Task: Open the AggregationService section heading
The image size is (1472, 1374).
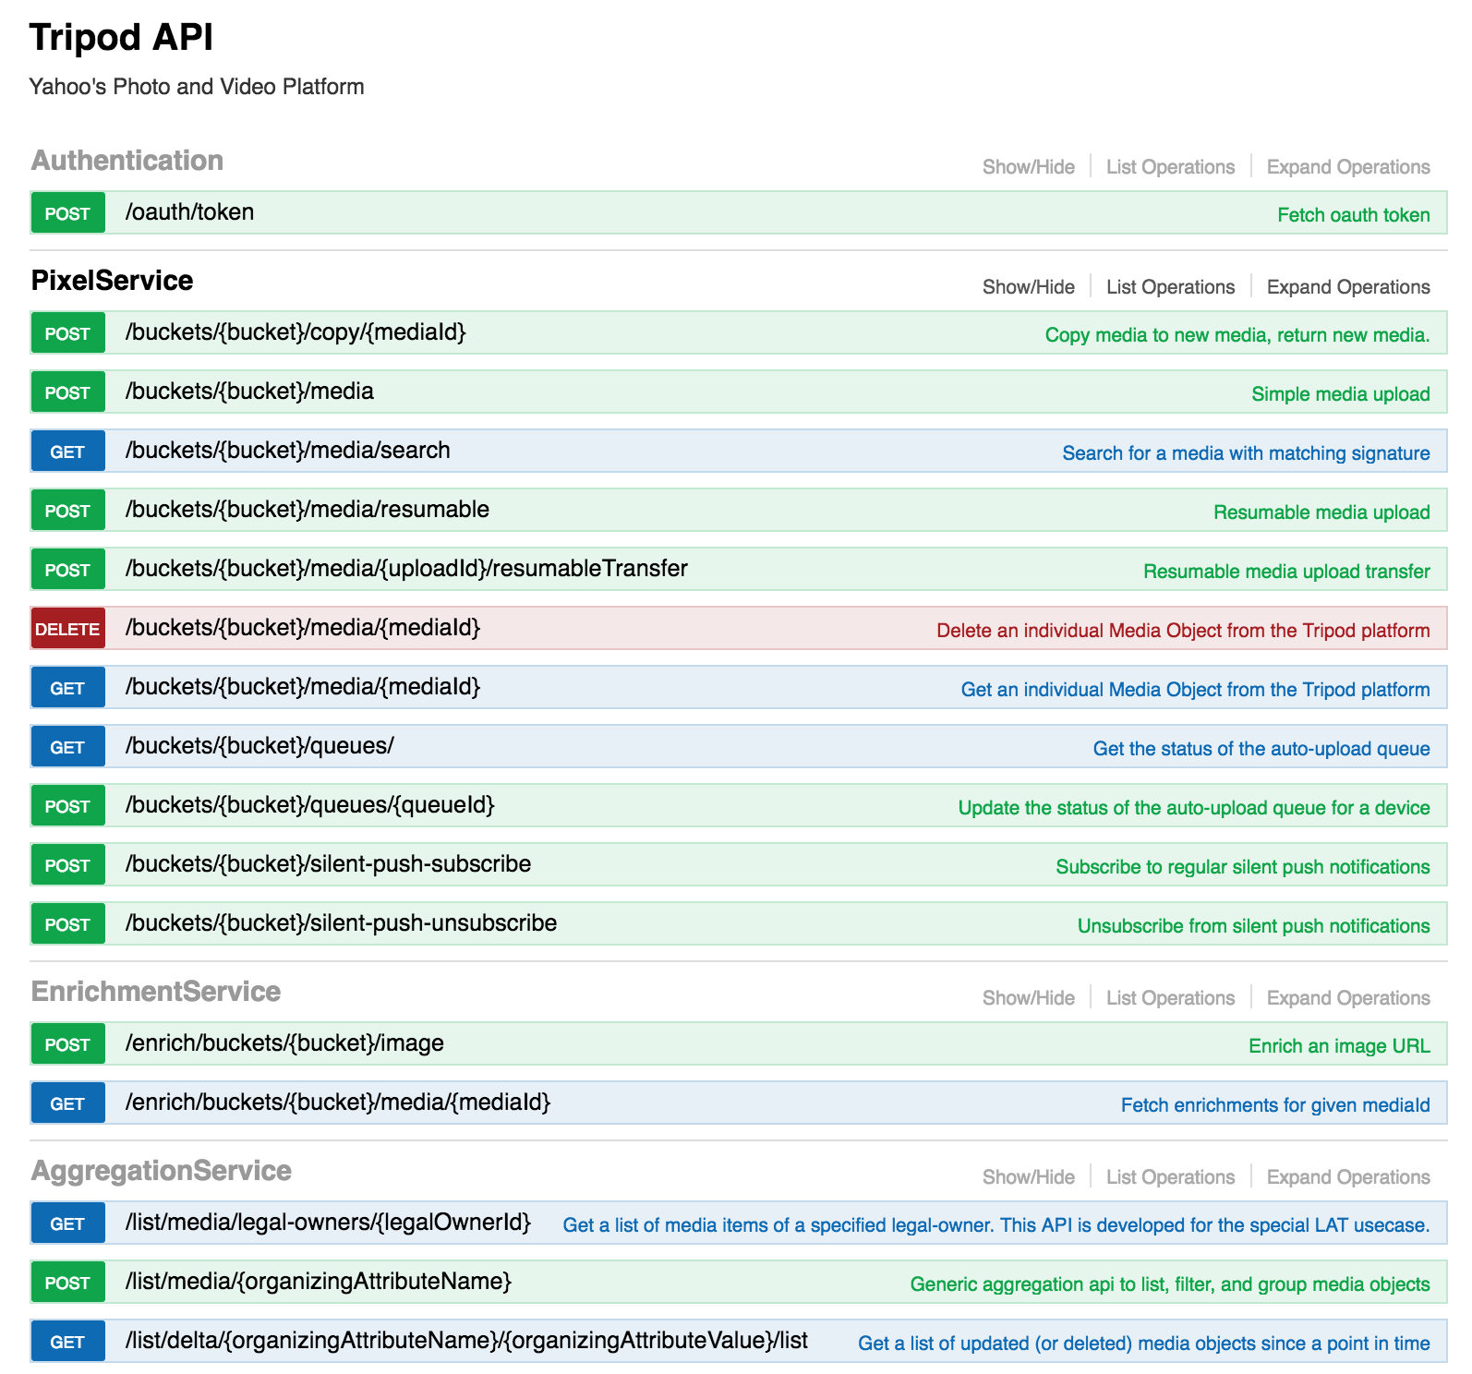Action: pyautogui.click(x=162, y=1171)
